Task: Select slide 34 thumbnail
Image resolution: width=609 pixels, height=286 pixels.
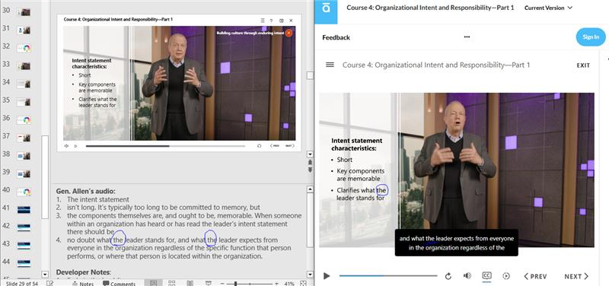Action: 24,84
